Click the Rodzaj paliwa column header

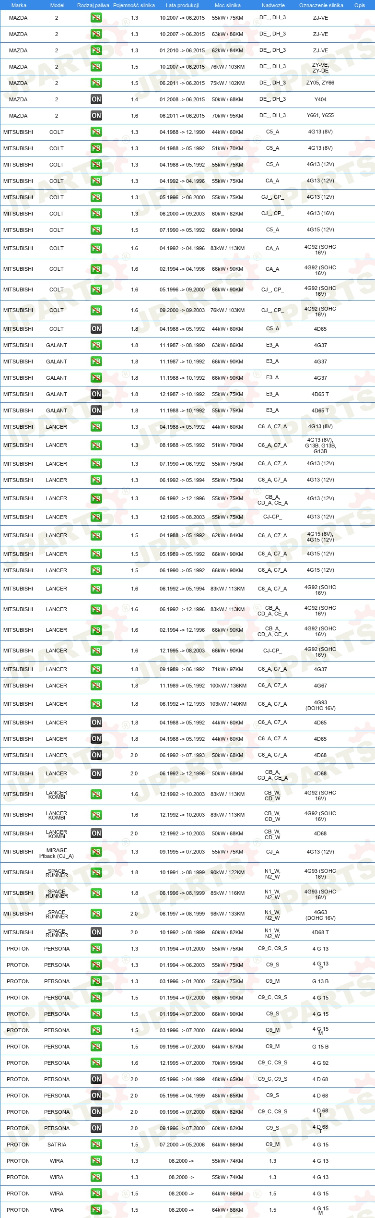(93, 5)
